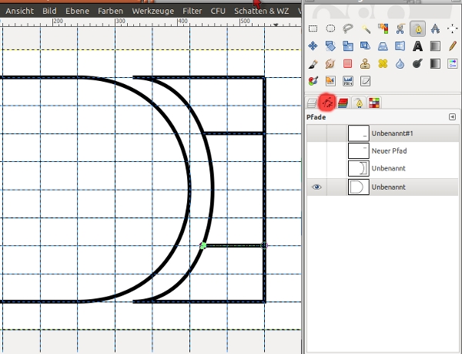This screenshot has height=354, width=462.
Task: Open the Pfade tab configuration arrow menu
Action: [x=452, y=117]
